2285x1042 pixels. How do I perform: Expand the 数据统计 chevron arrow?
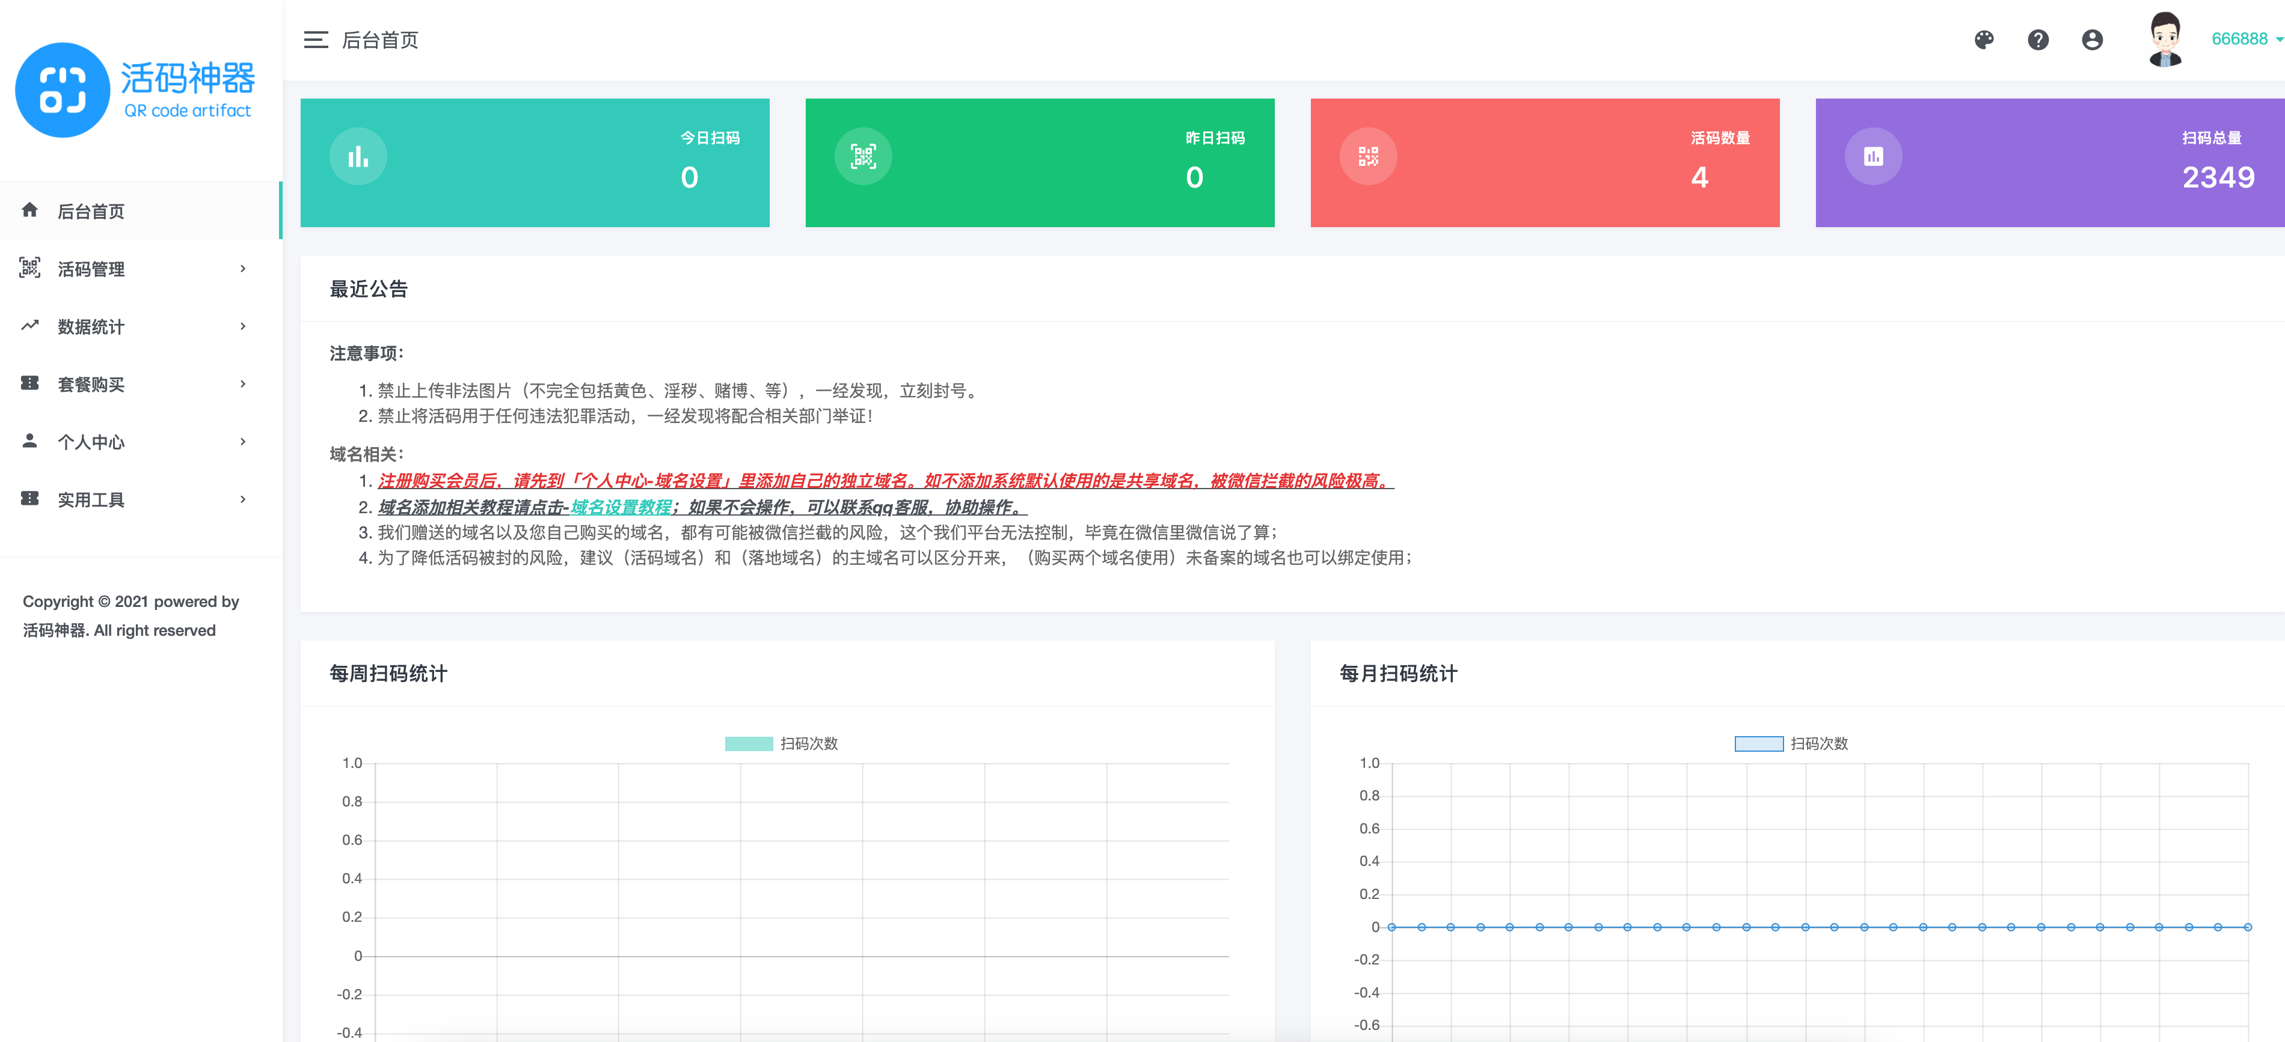pyautogui.click(x=243, y=326)
